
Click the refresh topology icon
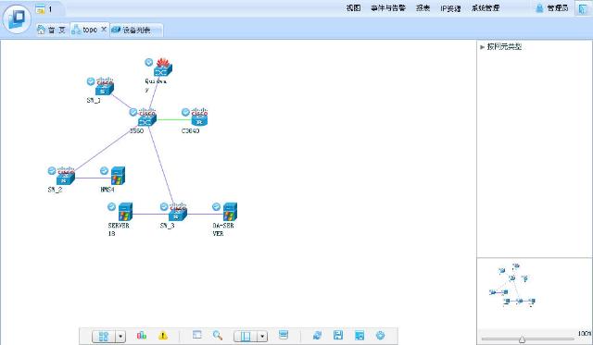[317, 335]
